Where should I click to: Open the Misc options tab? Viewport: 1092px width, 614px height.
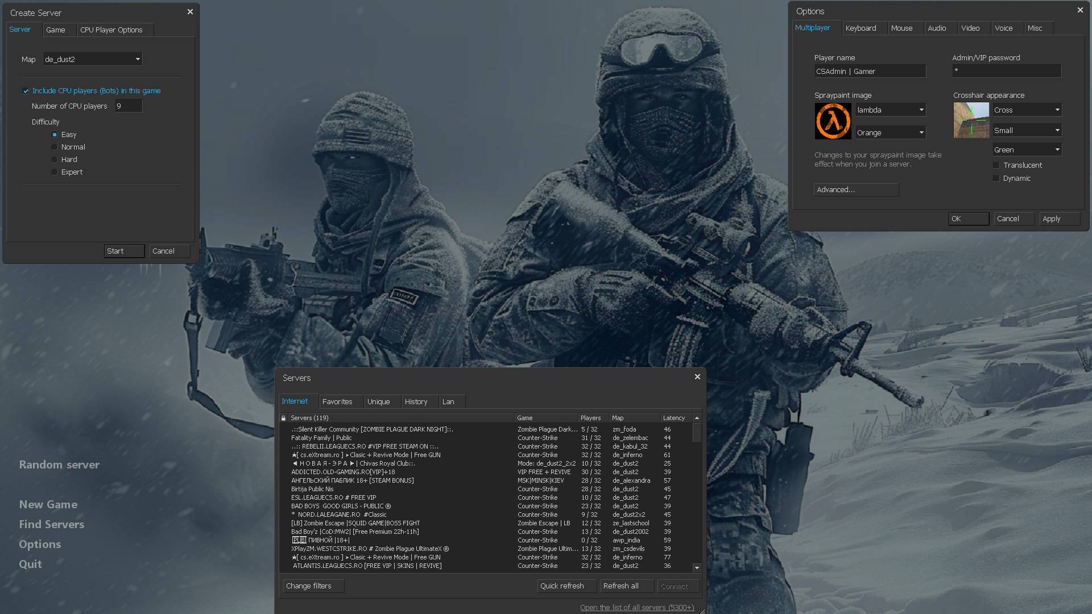click(x=1040, y=28)
